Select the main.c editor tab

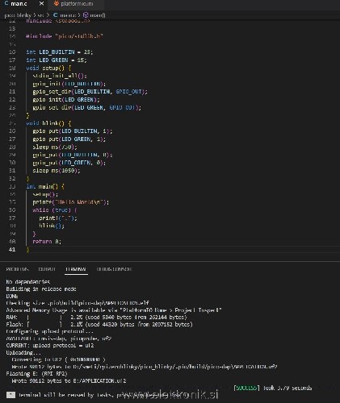point(23,4)
